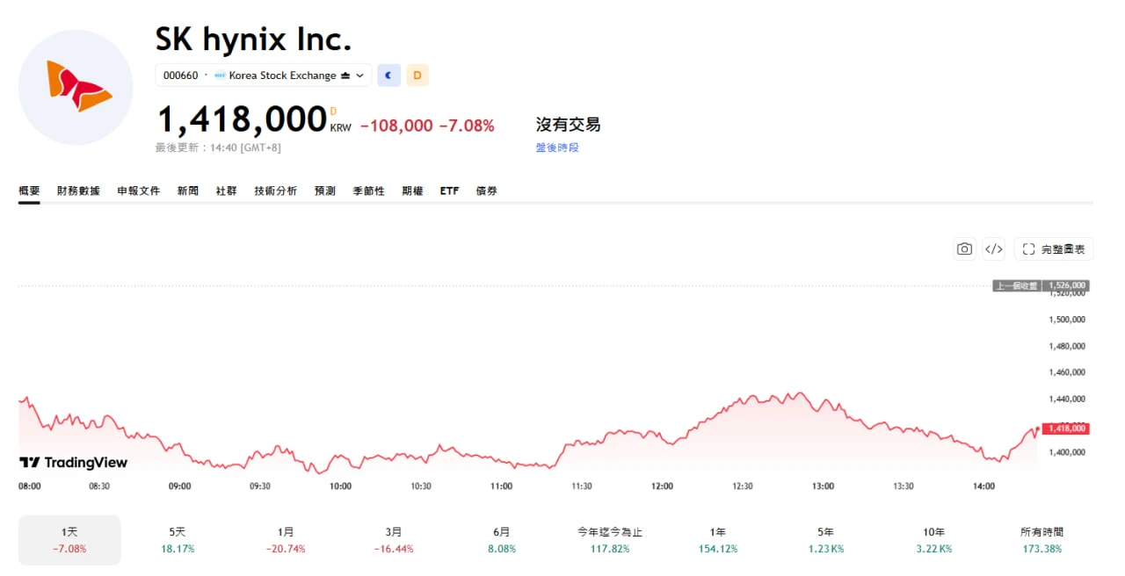Image resolution: width=1125 pixels, height=576 pixels.
Task: Open the embed code icon
Action: click(994, 249)
